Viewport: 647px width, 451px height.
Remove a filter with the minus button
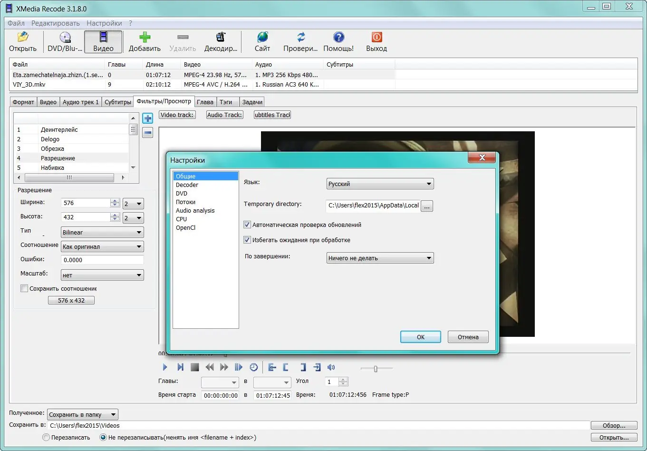click(148, 133)
